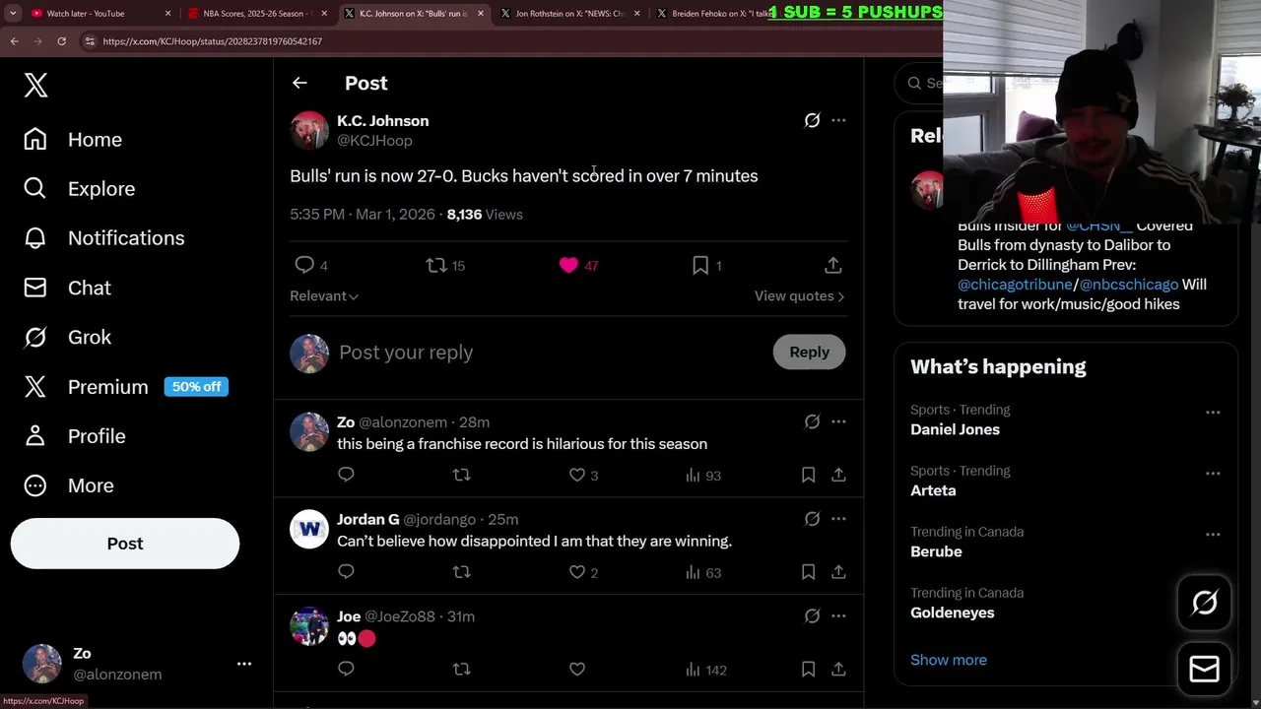
Task: Open Premium 50% off page
Action: coord(125,387)
